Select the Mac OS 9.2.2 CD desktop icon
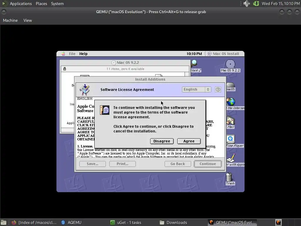 [x=230, y=66]
